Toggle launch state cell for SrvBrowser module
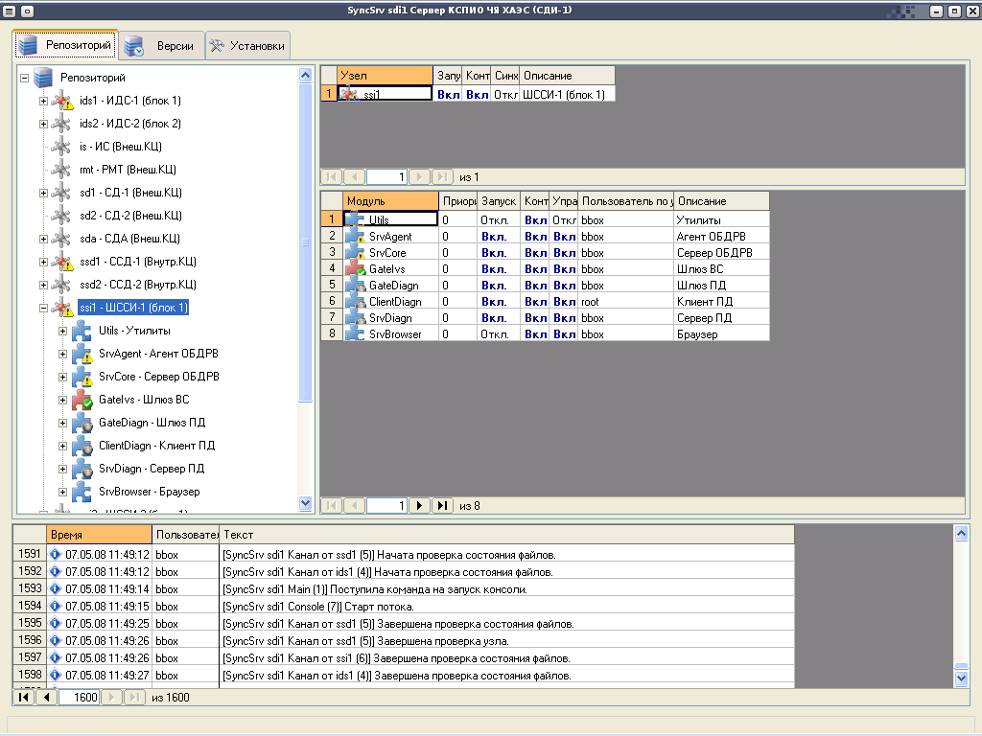The height and width of the screenshot is (736, 982). coord(499,334)
